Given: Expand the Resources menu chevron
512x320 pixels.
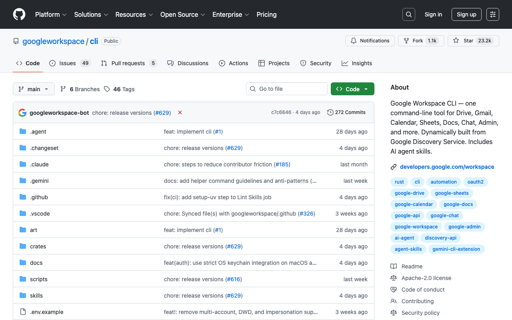Looking at the screenshot, I should pos(151,15).
